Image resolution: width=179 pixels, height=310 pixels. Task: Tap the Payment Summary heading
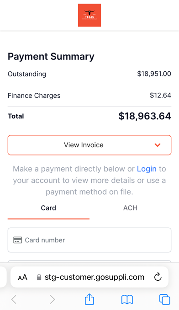[x=51, y=57]
